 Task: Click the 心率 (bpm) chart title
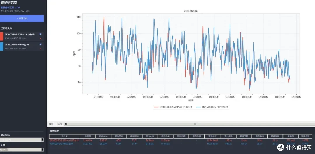[x=191, y=11]
